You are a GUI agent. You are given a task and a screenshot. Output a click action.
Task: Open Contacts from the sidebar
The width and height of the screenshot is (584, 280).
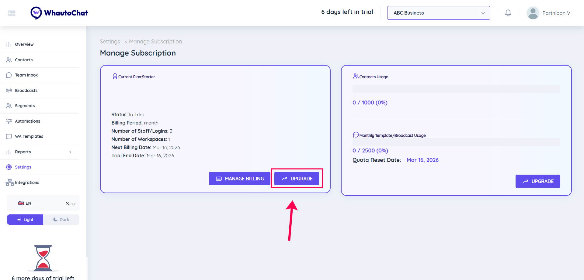point(24,60)
